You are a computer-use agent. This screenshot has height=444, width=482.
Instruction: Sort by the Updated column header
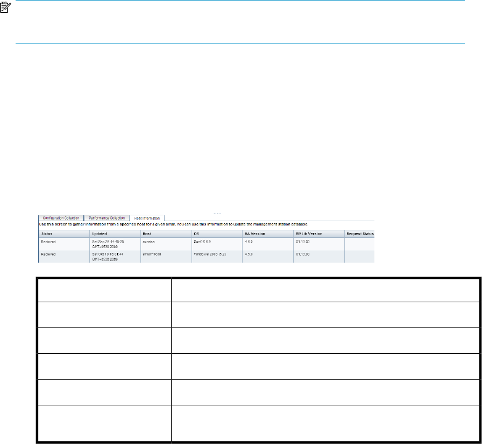100,234
